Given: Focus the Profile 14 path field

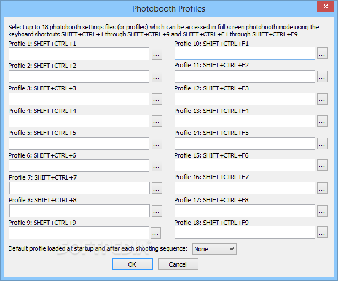Looking at the screenshot, I should pos(245,144).
